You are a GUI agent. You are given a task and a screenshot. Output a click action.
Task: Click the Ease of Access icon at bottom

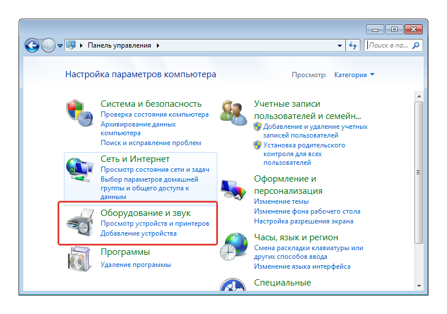(233, 284)
